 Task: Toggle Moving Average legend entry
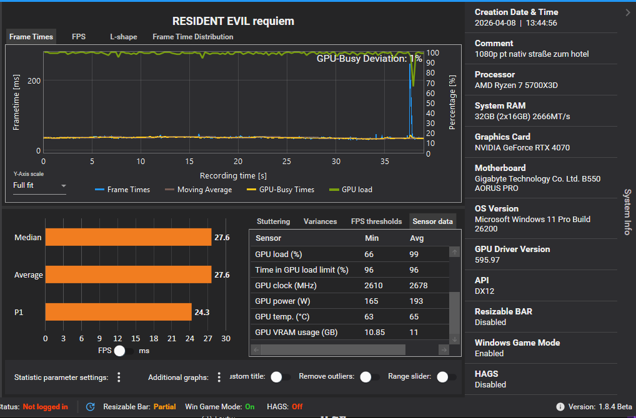(x=198, y=190)
